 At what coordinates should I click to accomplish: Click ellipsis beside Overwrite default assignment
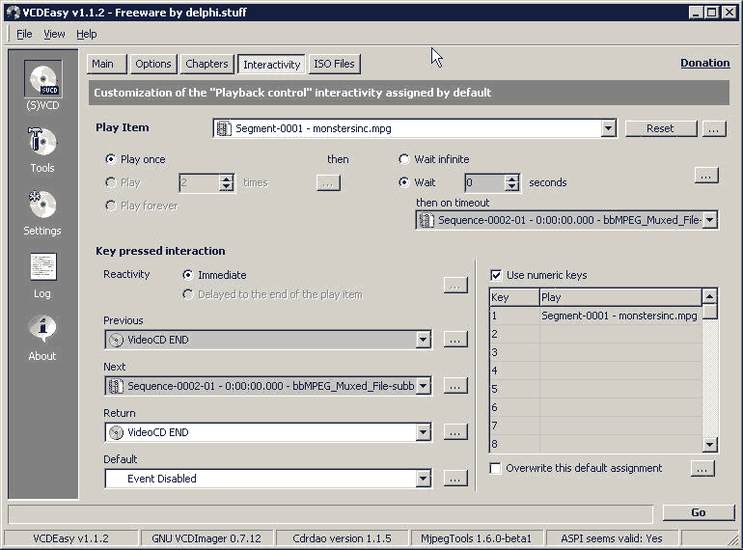point(702,469)
